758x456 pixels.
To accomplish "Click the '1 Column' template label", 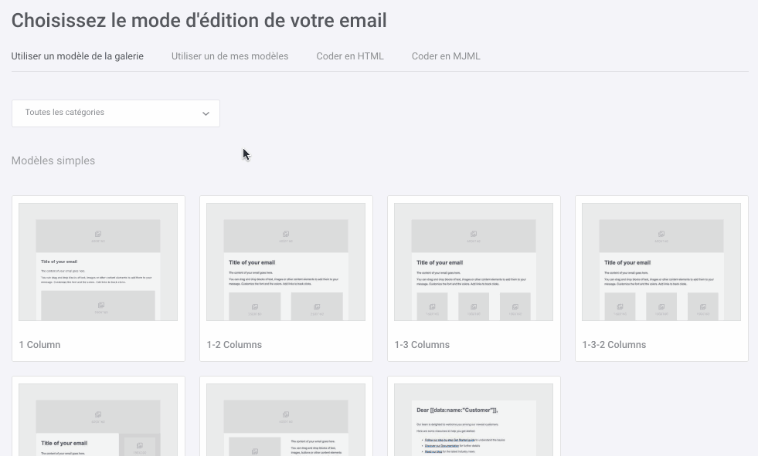I will pyautogui.click(x=39, y=345).
